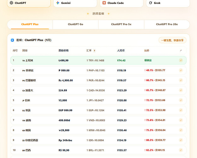Open the Philippines row arrow link
Viewport: 197px width, 158px height.
pyautogui.click(x=181, y=70)
